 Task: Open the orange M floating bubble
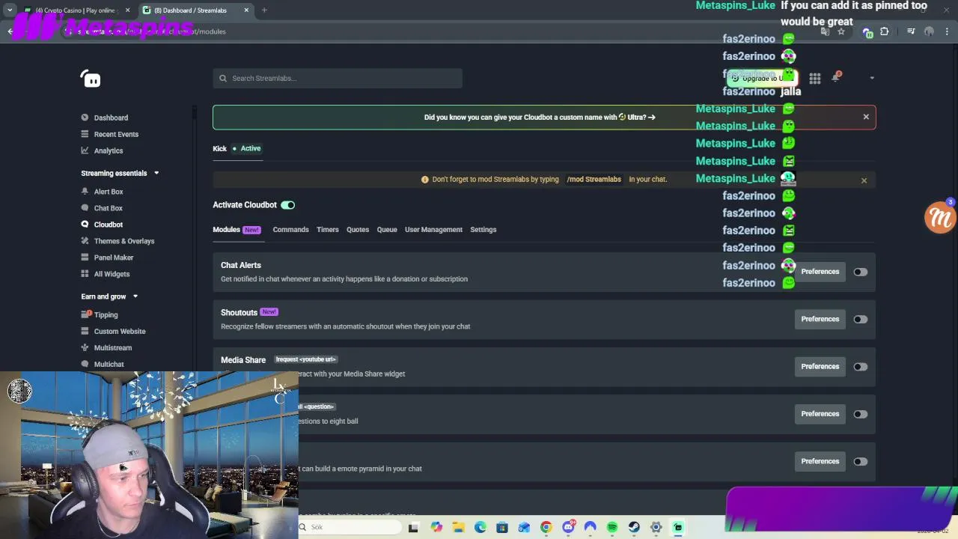[x=940, y=218]
